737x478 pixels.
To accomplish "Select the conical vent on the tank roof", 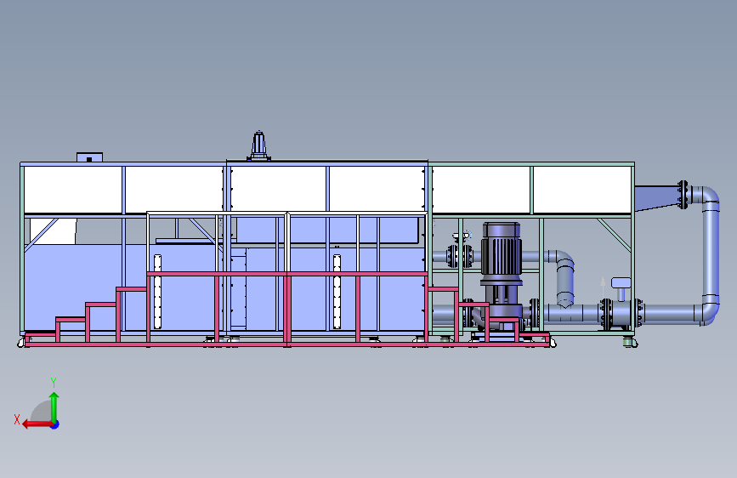I will point(259,145).
